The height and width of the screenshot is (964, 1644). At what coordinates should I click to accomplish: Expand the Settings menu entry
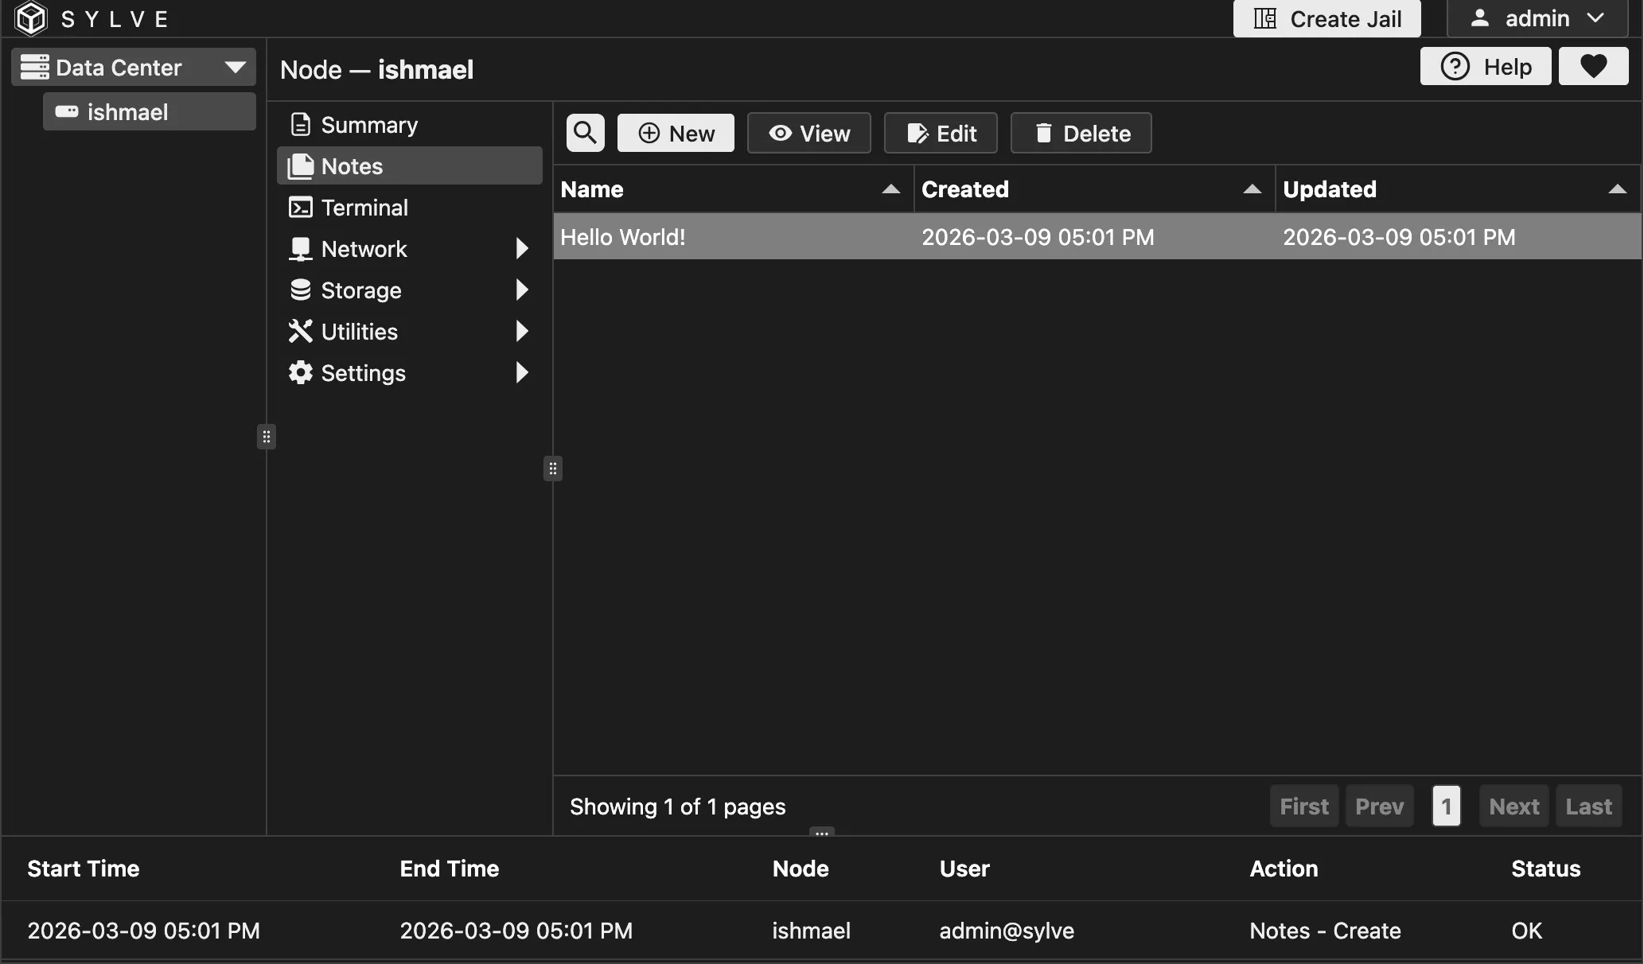(521, 373)
